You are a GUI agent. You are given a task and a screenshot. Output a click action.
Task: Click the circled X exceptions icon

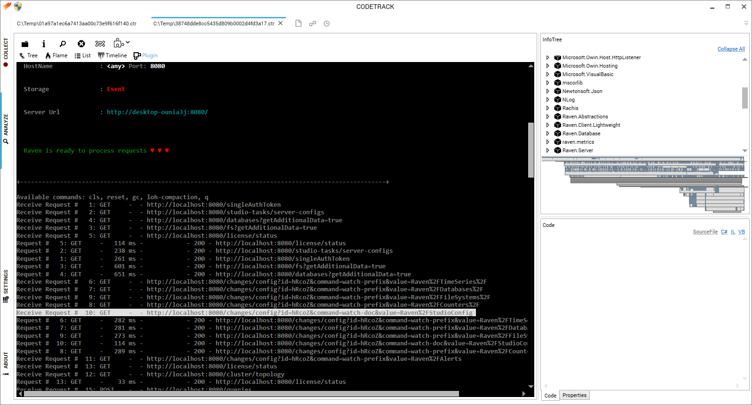[81, 44]
